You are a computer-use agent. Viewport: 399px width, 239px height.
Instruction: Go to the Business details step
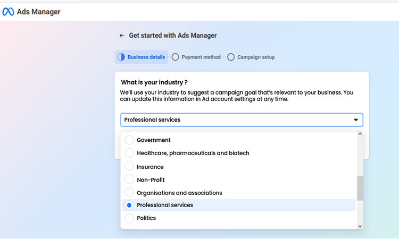tap(141, 57)
